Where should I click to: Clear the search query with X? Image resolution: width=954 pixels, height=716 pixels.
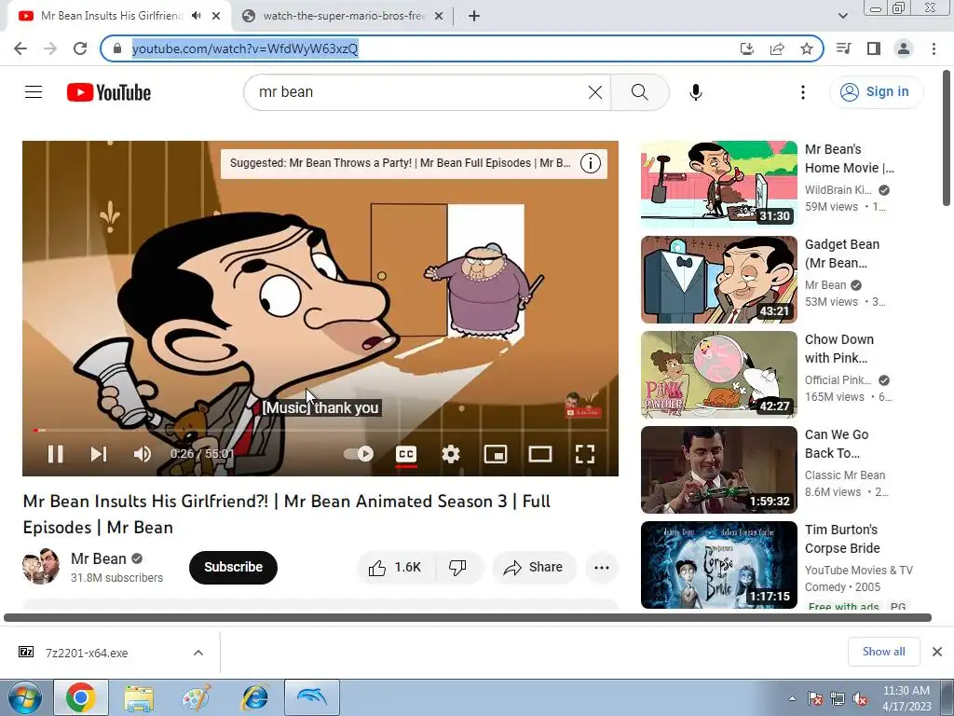click(x=595, y=92)
